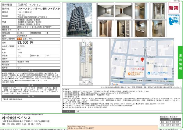Image resolution: width=183 pixels, height=130 pixels.
Task: Click the 担当:片山 (080-3721-4890) orange banner
Action: pyautogui.click(x=113, y=128)
